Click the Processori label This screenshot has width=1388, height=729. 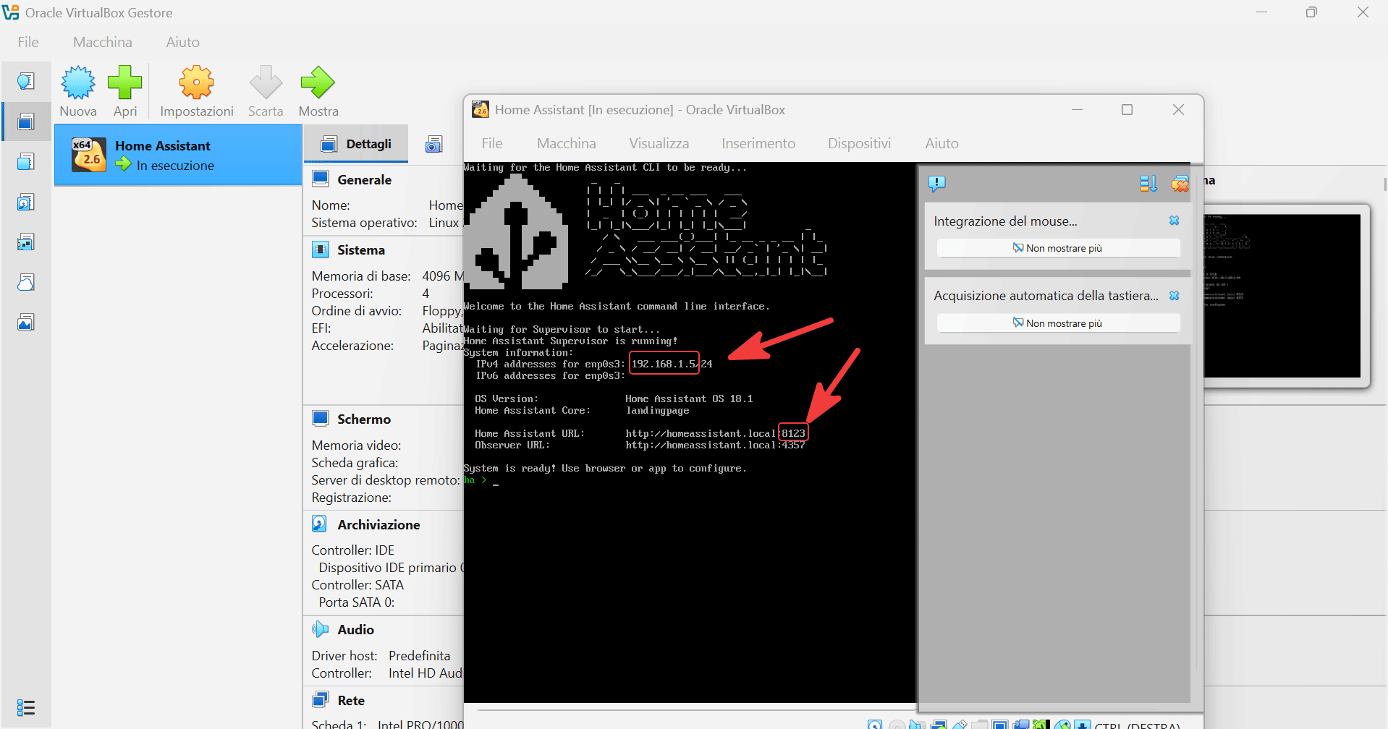[342, 294]
